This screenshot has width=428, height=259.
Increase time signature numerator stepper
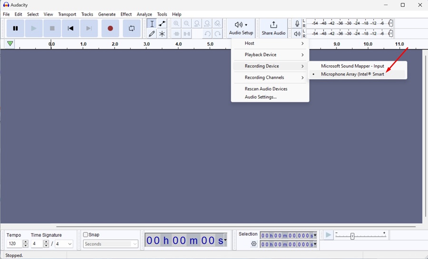46,242
